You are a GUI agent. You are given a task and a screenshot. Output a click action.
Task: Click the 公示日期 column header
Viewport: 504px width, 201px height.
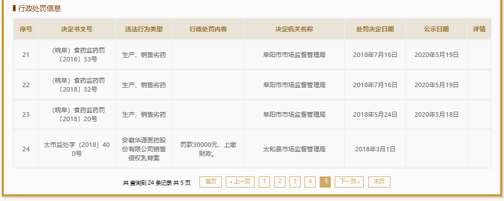[436, 29]
